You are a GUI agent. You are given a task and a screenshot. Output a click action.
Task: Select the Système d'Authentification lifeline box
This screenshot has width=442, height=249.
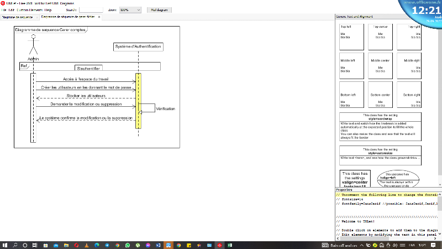138,46
